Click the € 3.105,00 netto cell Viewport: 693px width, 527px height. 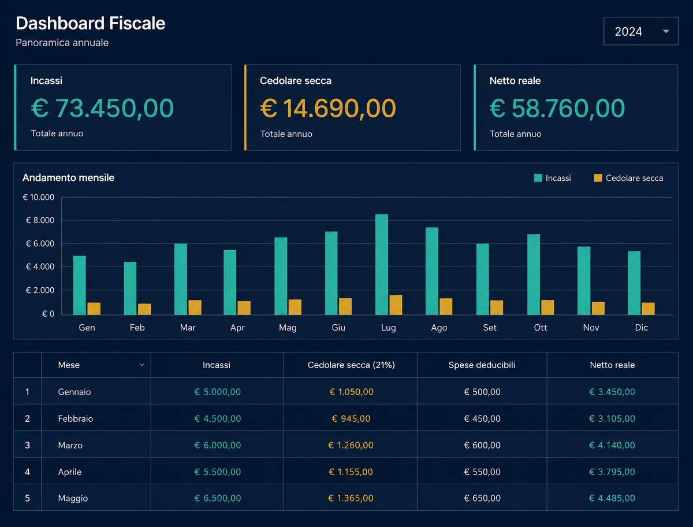[612, 418]
